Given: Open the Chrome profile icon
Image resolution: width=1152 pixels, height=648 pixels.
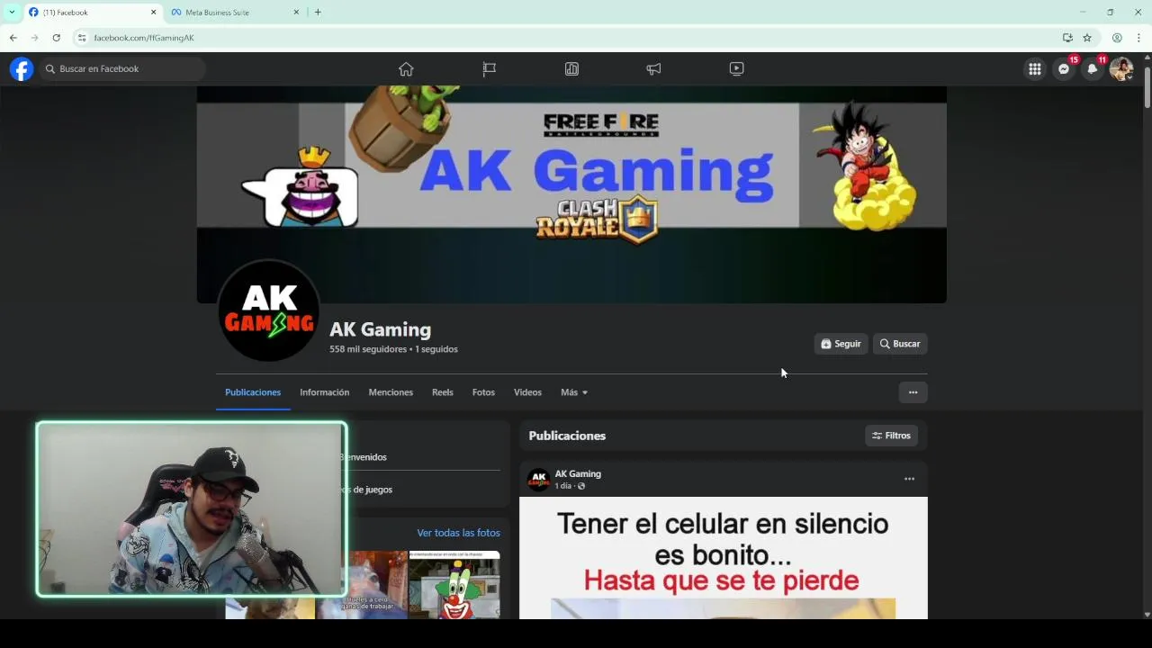Looking at the screenshot, I should (1117, 38).
